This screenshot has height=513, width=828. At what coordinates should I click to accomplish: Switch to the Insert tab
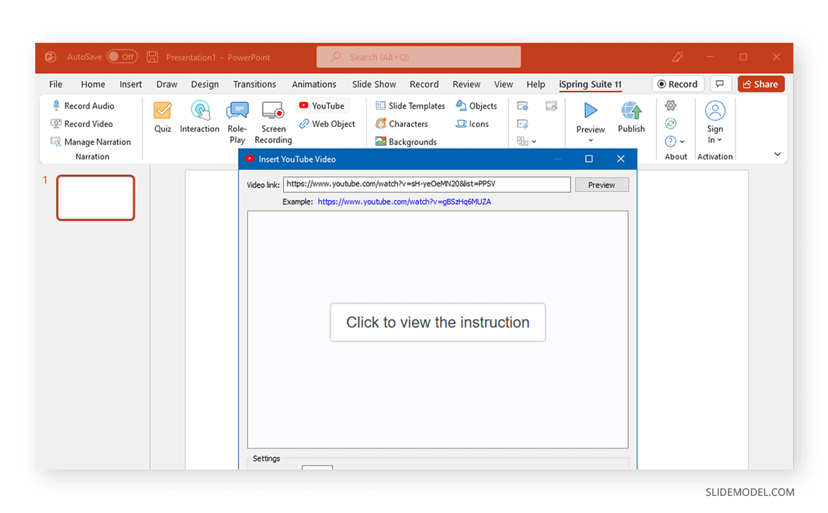pyautogui.click(x=131, y=84)
